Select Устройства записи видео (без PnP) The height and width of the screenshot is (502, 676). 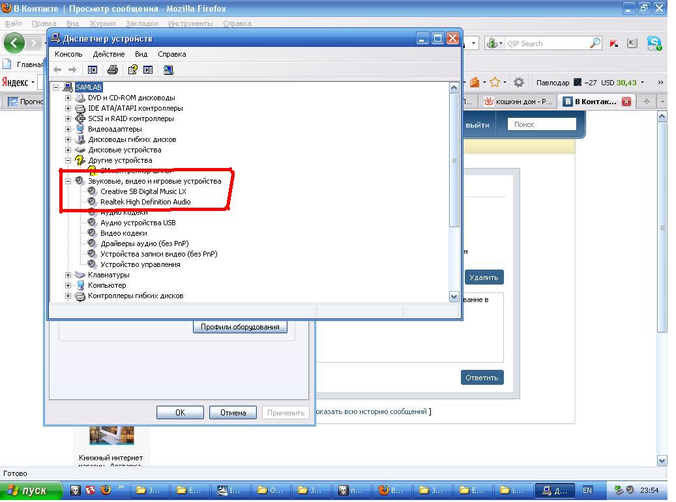tap(158, 254)
